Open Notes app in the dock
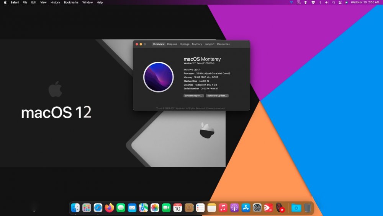The image size is (383, 216). point(212,208)
